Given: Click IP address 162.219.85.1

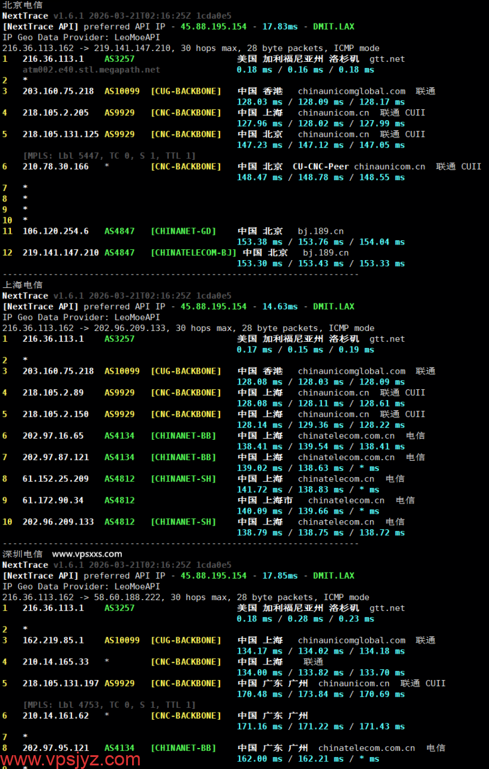Looking at the screenshot, I should pyautogui.click(x=53, y=640).
